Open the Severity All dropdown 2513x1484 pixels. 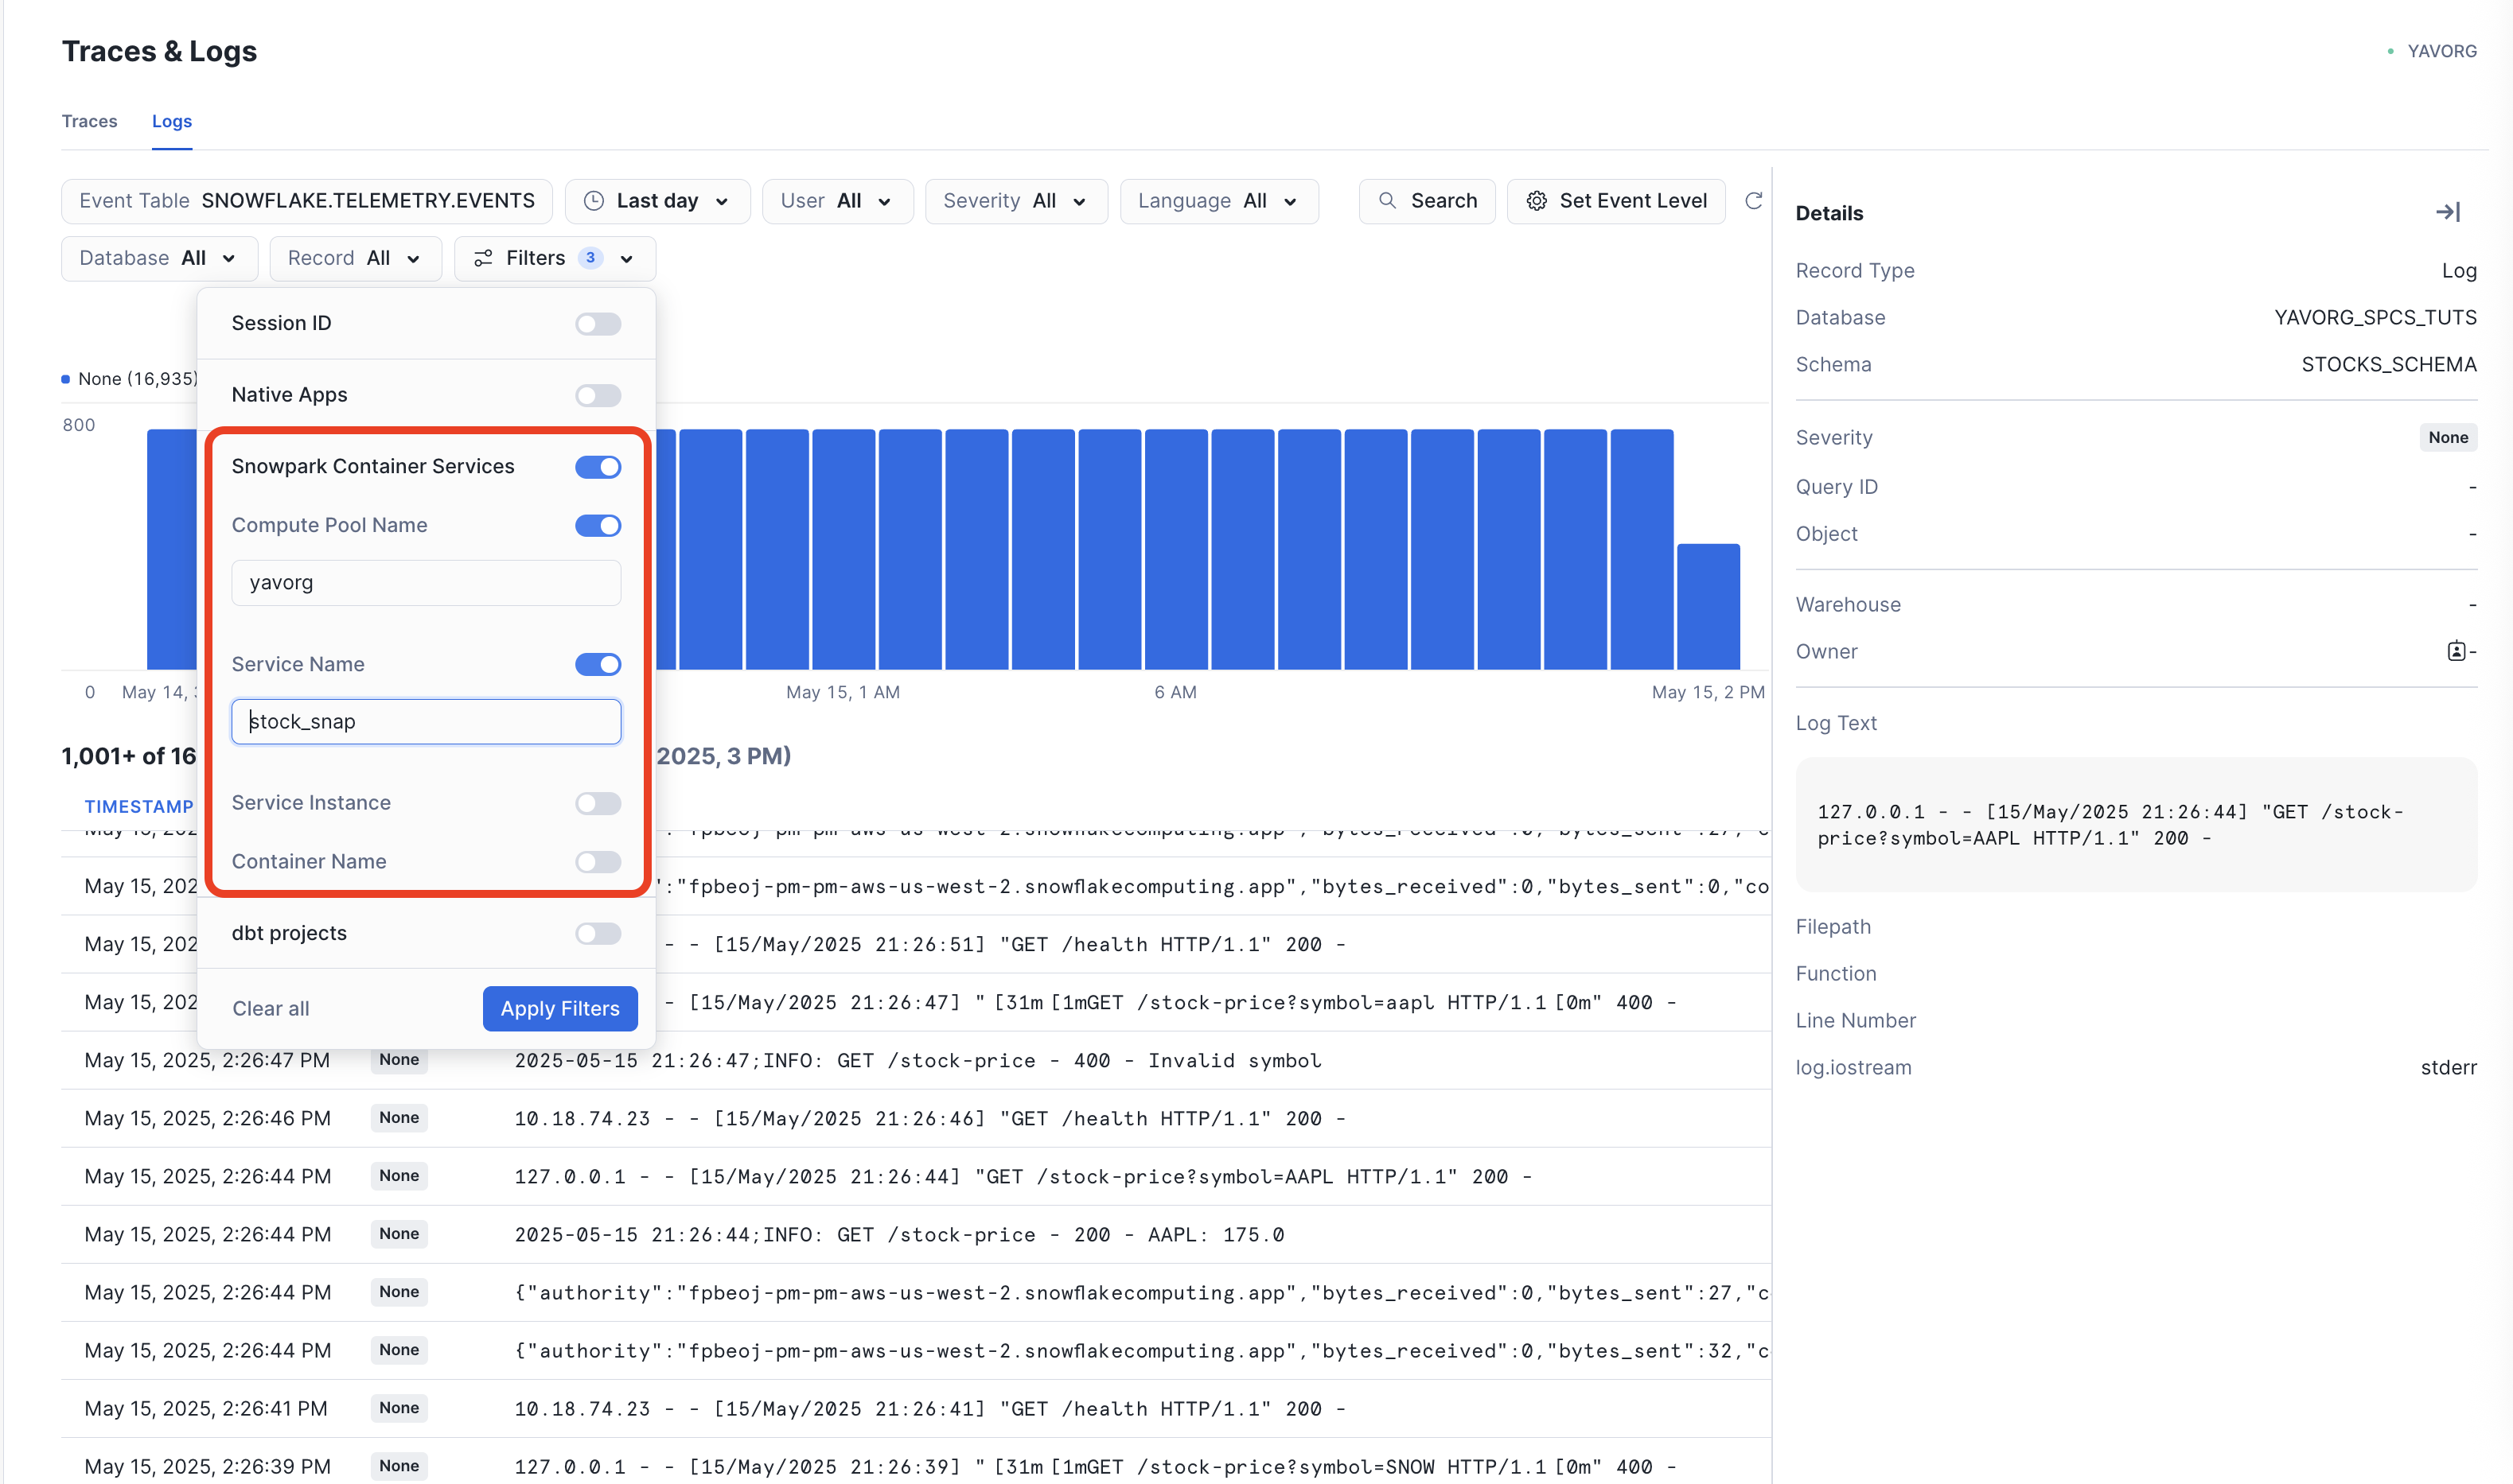click(x=1015, y=201)
